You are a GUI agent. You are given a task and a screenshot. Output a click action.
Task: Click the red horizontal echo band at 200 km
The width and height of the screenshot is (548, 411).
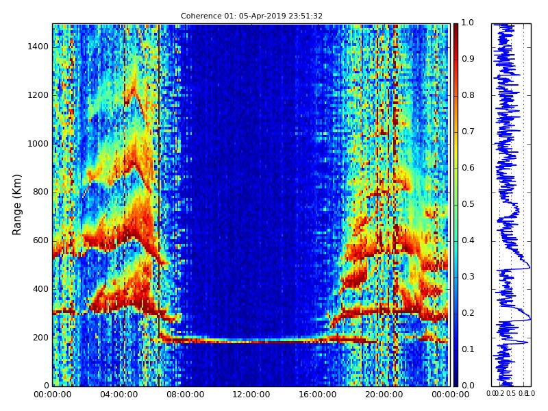pyautogui.click(x=269, y=340)
